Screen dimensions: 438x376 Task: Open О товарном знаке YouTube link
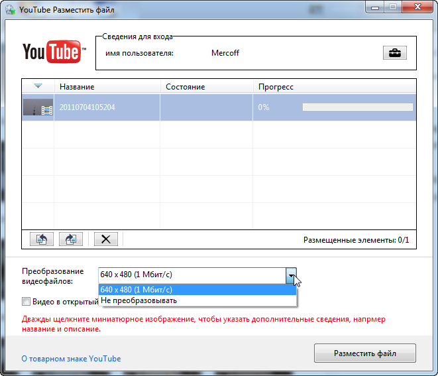click(x=71, y=359)
